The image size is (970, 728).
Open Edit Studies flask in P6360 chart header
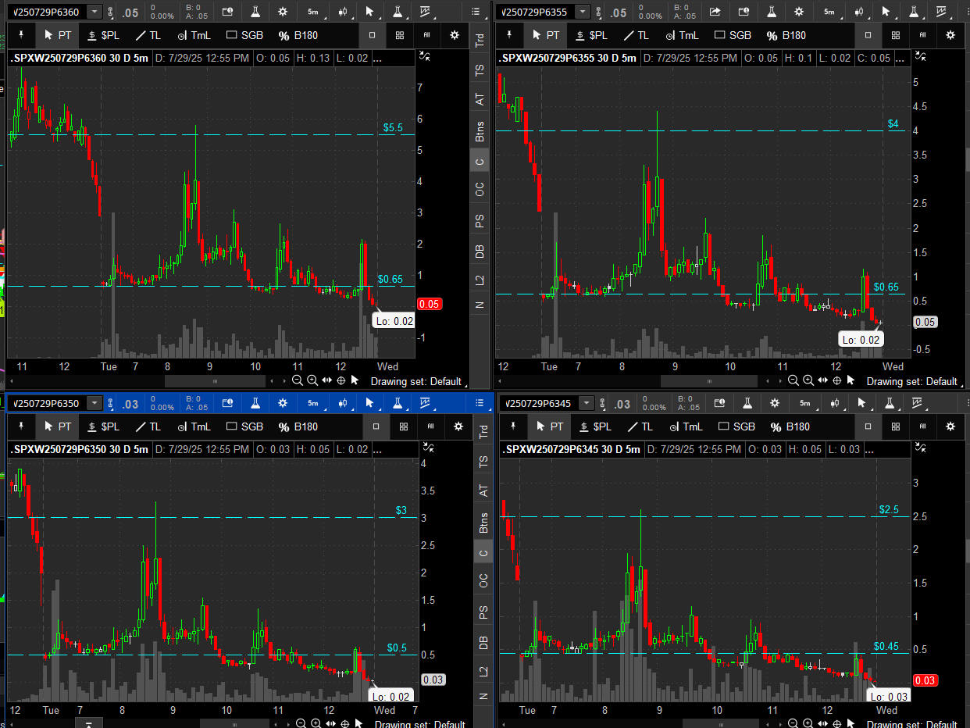click(x=255, y=12)
